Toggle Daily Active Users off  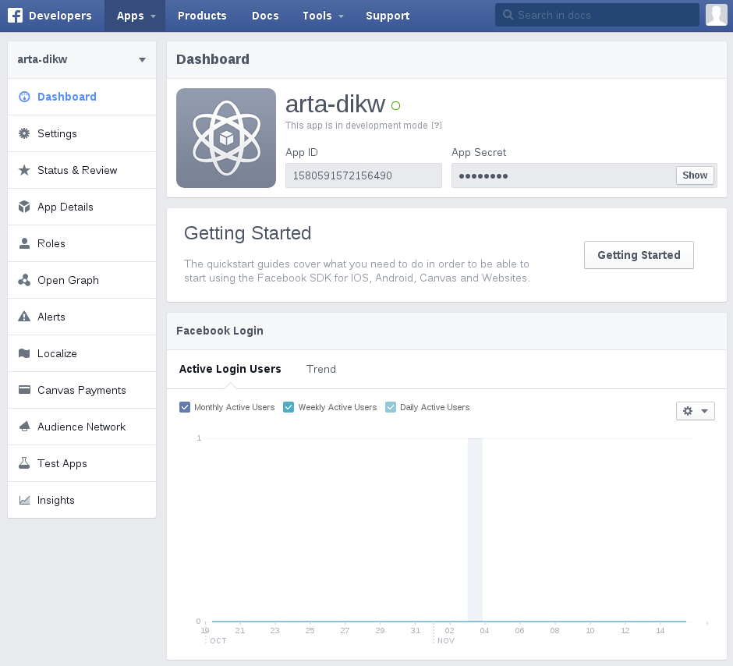point(390,406)
